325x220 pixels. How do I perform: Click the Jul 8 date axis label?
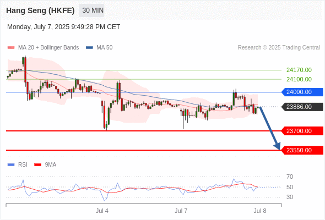pyautogui.click(x=260, y=211)
